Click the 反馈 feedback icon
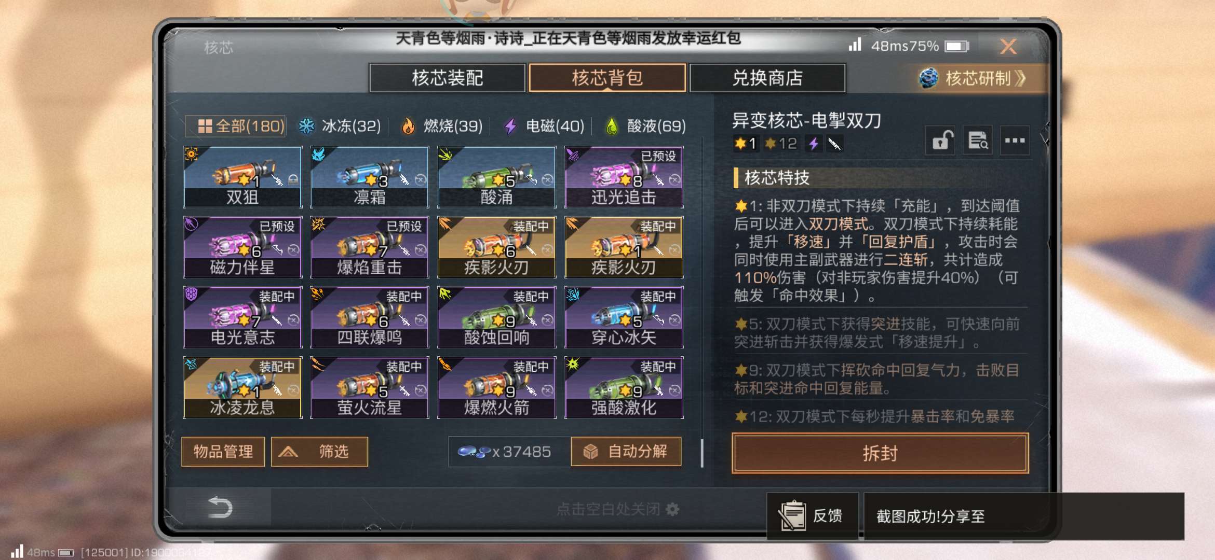The image size is (1215, 560). [x=811, y=516]
